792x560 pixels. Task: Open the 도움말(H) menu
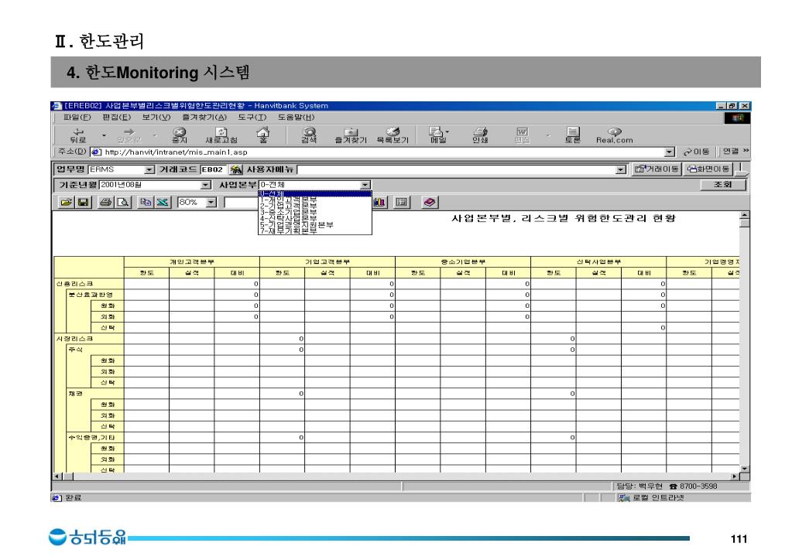coord(296,117)
